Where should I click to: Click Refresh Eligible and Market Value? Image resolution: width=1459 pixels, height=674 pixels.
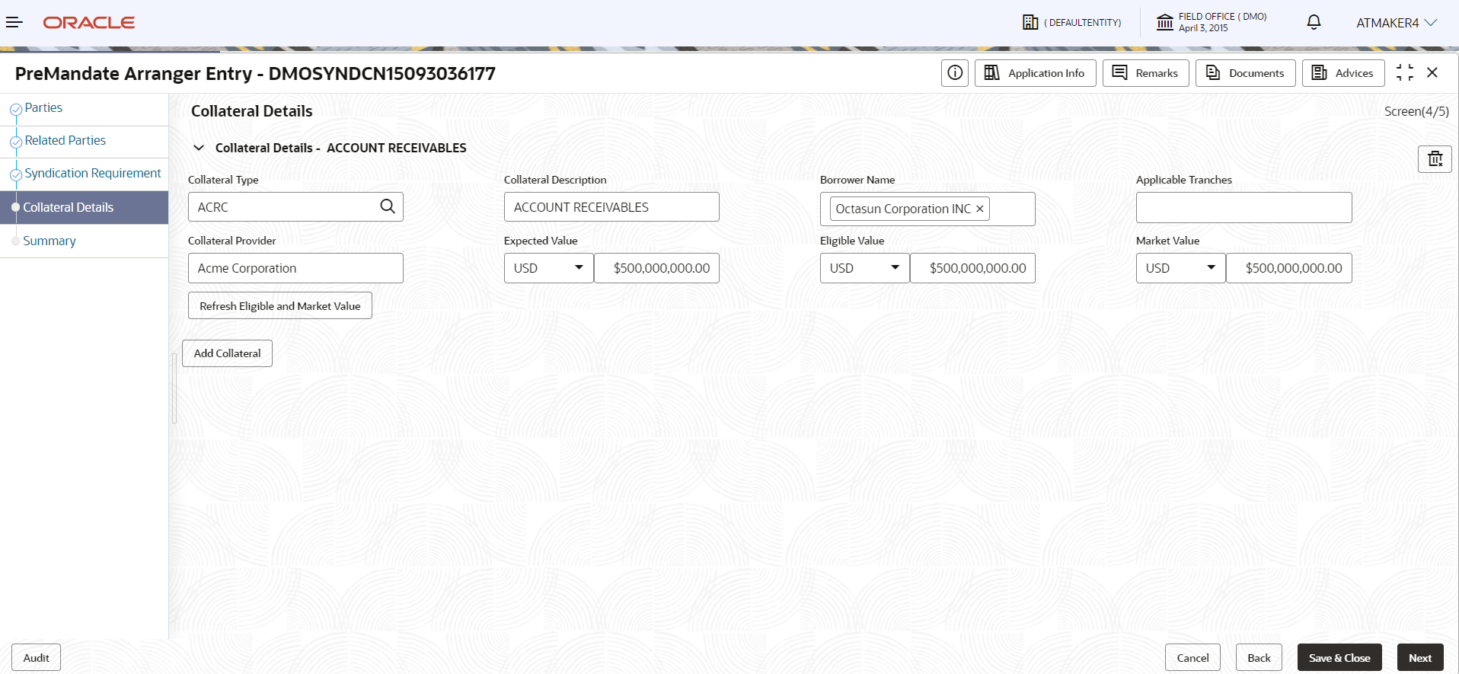point(280,305)
